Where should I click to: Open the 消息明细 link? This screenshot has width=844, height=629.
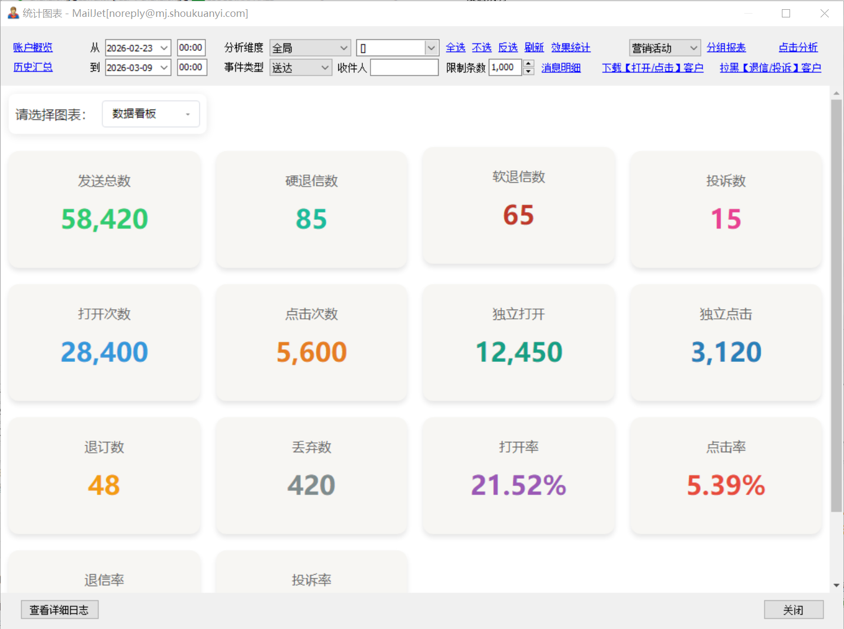pos(561,68)
